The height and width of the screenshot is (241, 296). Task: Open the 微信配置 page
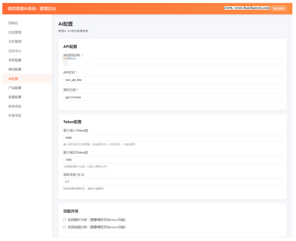coord(15,69)
